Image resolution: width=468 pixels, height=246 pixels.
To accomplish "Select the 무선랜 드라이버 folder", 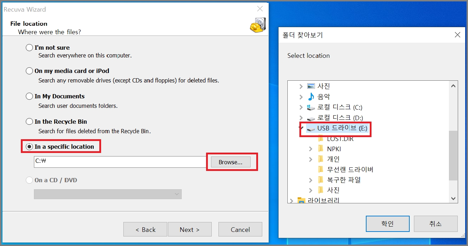I will (x=350, y=170).
